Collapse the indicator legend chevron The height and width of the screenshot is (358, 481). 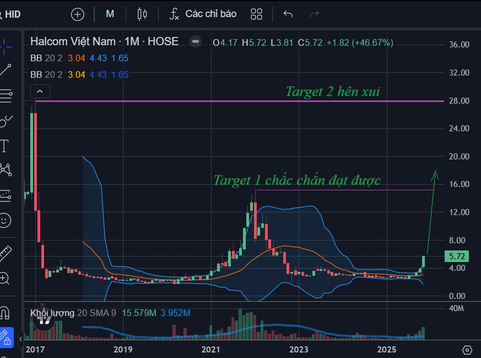pos(40,92)
